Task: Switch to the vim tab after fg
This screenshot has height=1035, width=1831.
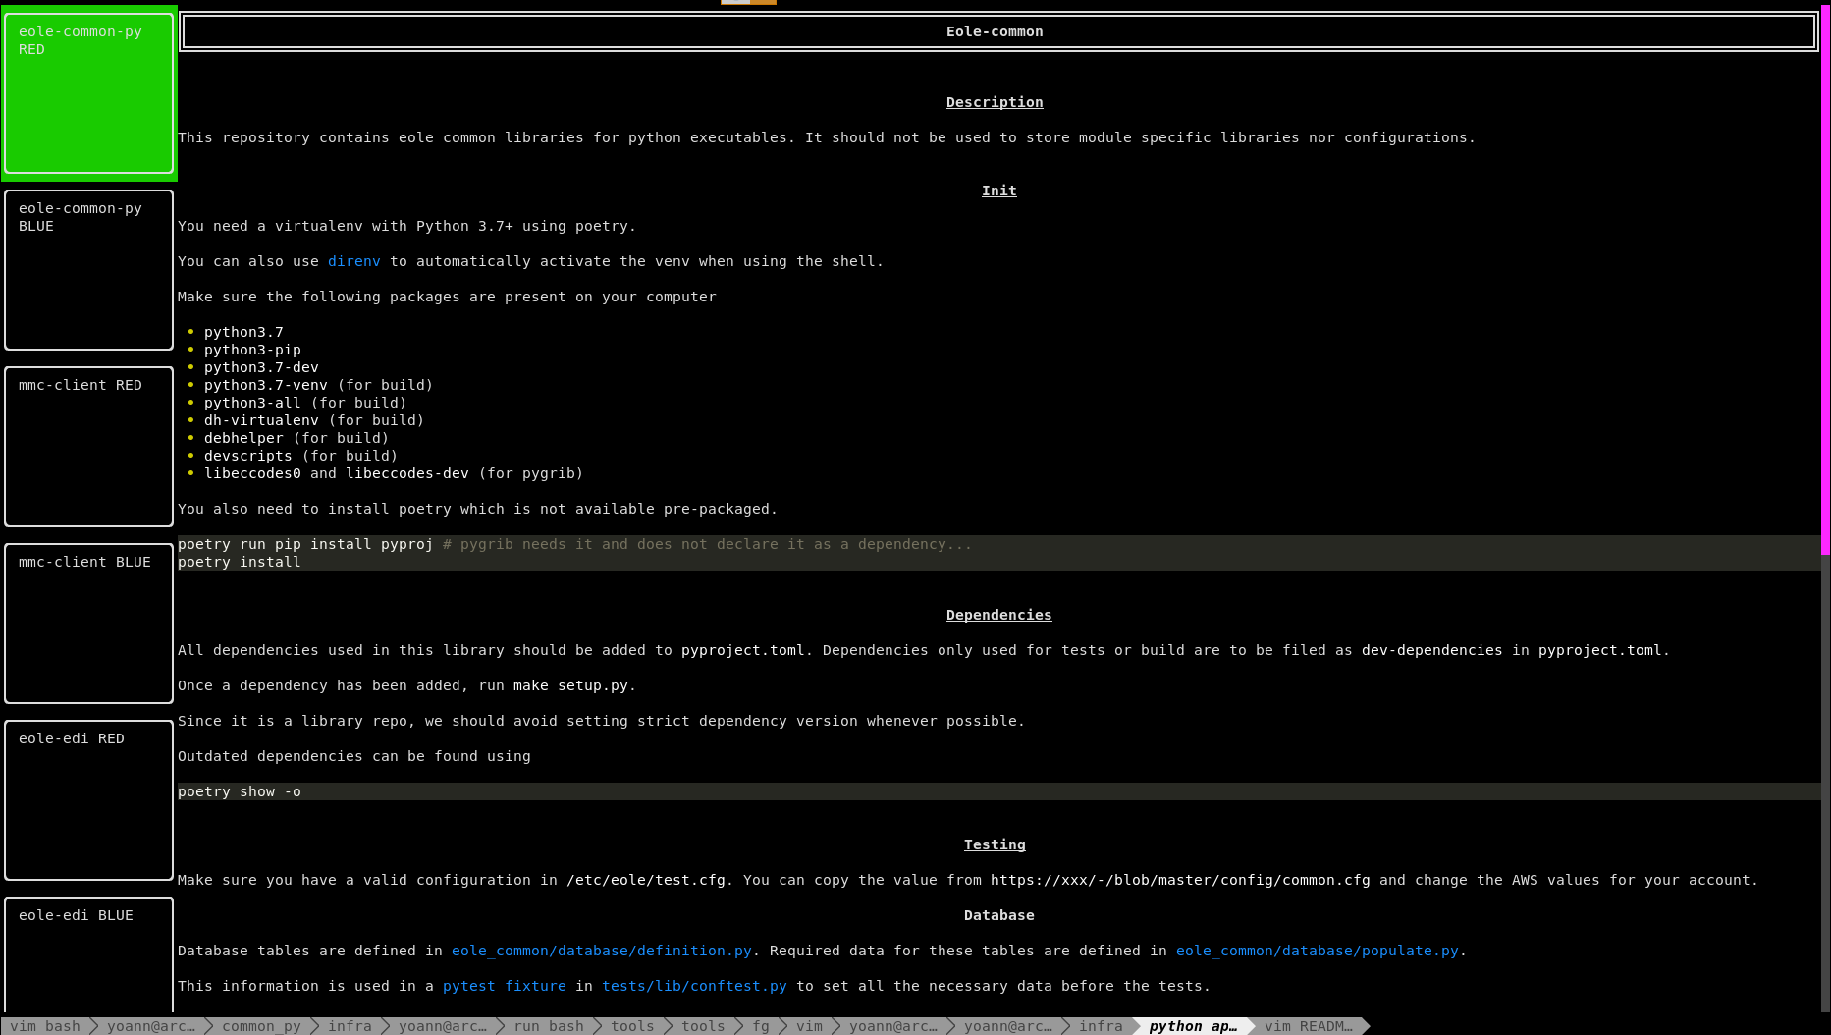Action: coord(809,1026)
